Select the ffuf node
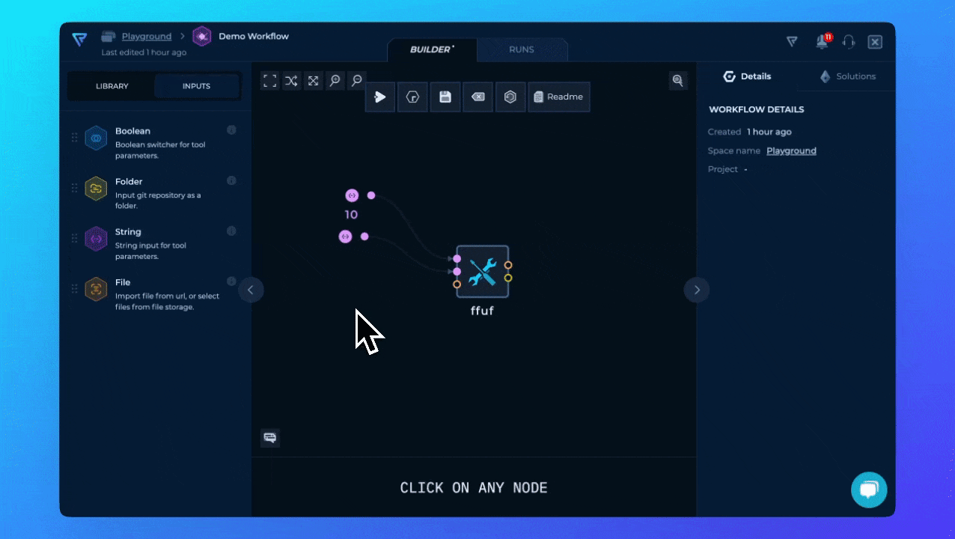955x539 pixels. coord(483,272)
